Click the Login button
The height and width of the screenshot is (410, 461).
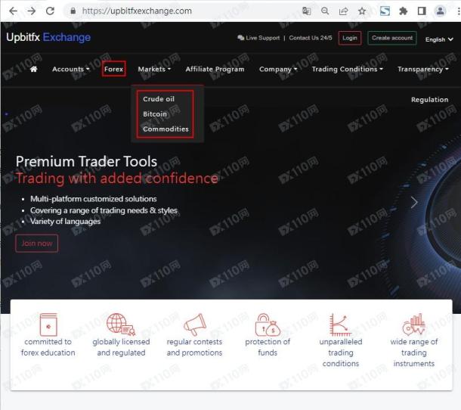[350, 38]
